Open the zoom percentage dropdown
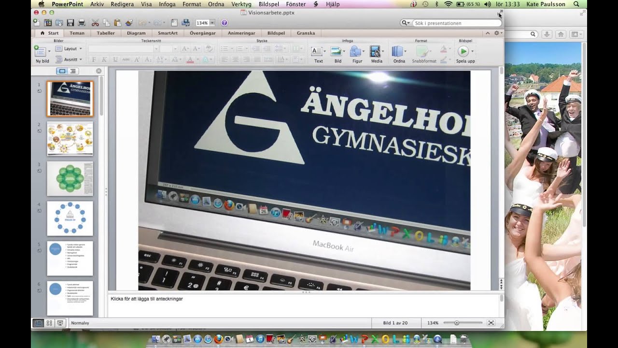Screen dimensions: 618x348 (x=212, y=23)
